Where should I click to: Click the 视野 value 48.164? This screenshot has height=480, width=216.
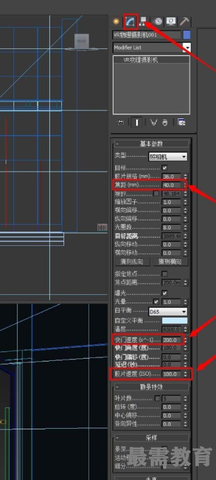click(x=172, y=193)
